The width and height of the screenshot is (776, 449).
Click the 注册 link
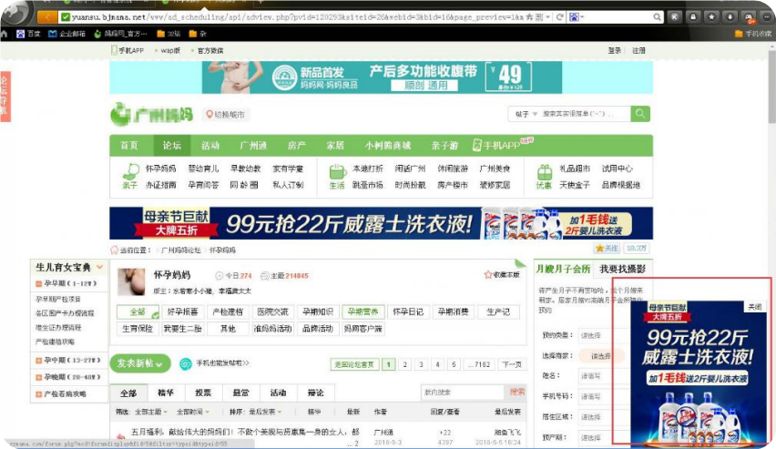point(638,50)
